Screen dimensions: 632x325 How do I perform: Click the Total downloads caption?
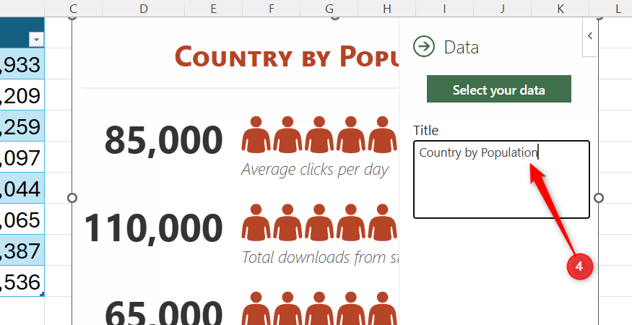[321, 257]
